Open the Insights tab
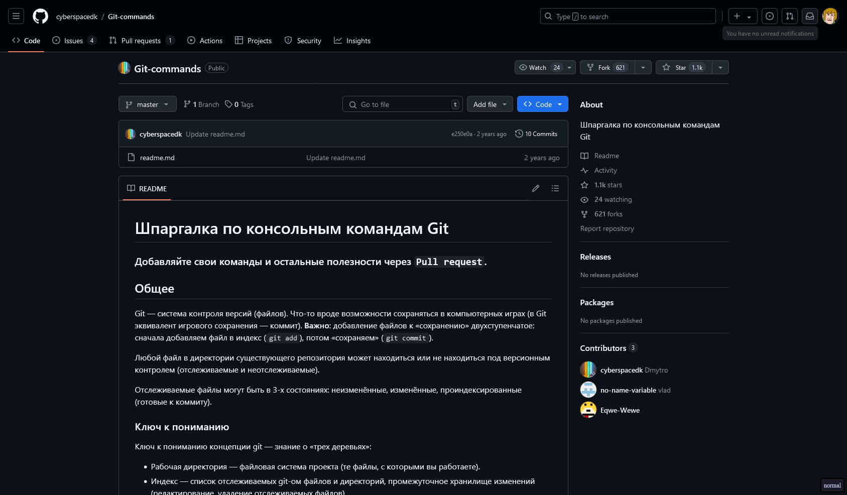847x495 pixels. tap(352, 41)
